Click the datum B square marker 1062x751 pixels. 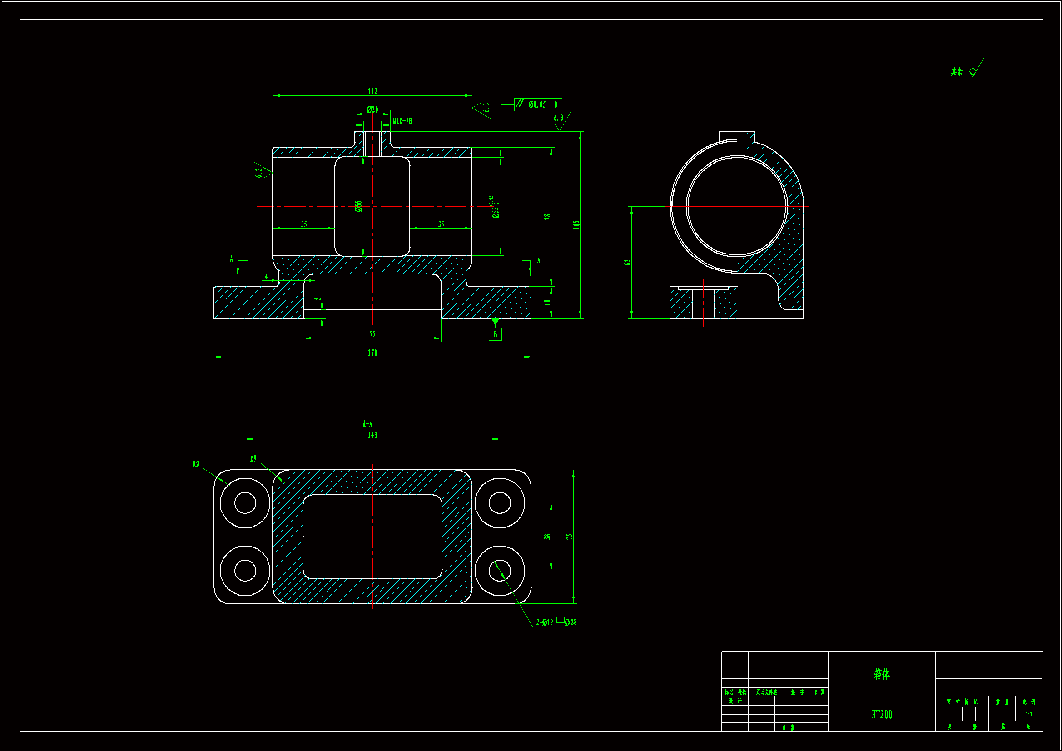point(495,334)
